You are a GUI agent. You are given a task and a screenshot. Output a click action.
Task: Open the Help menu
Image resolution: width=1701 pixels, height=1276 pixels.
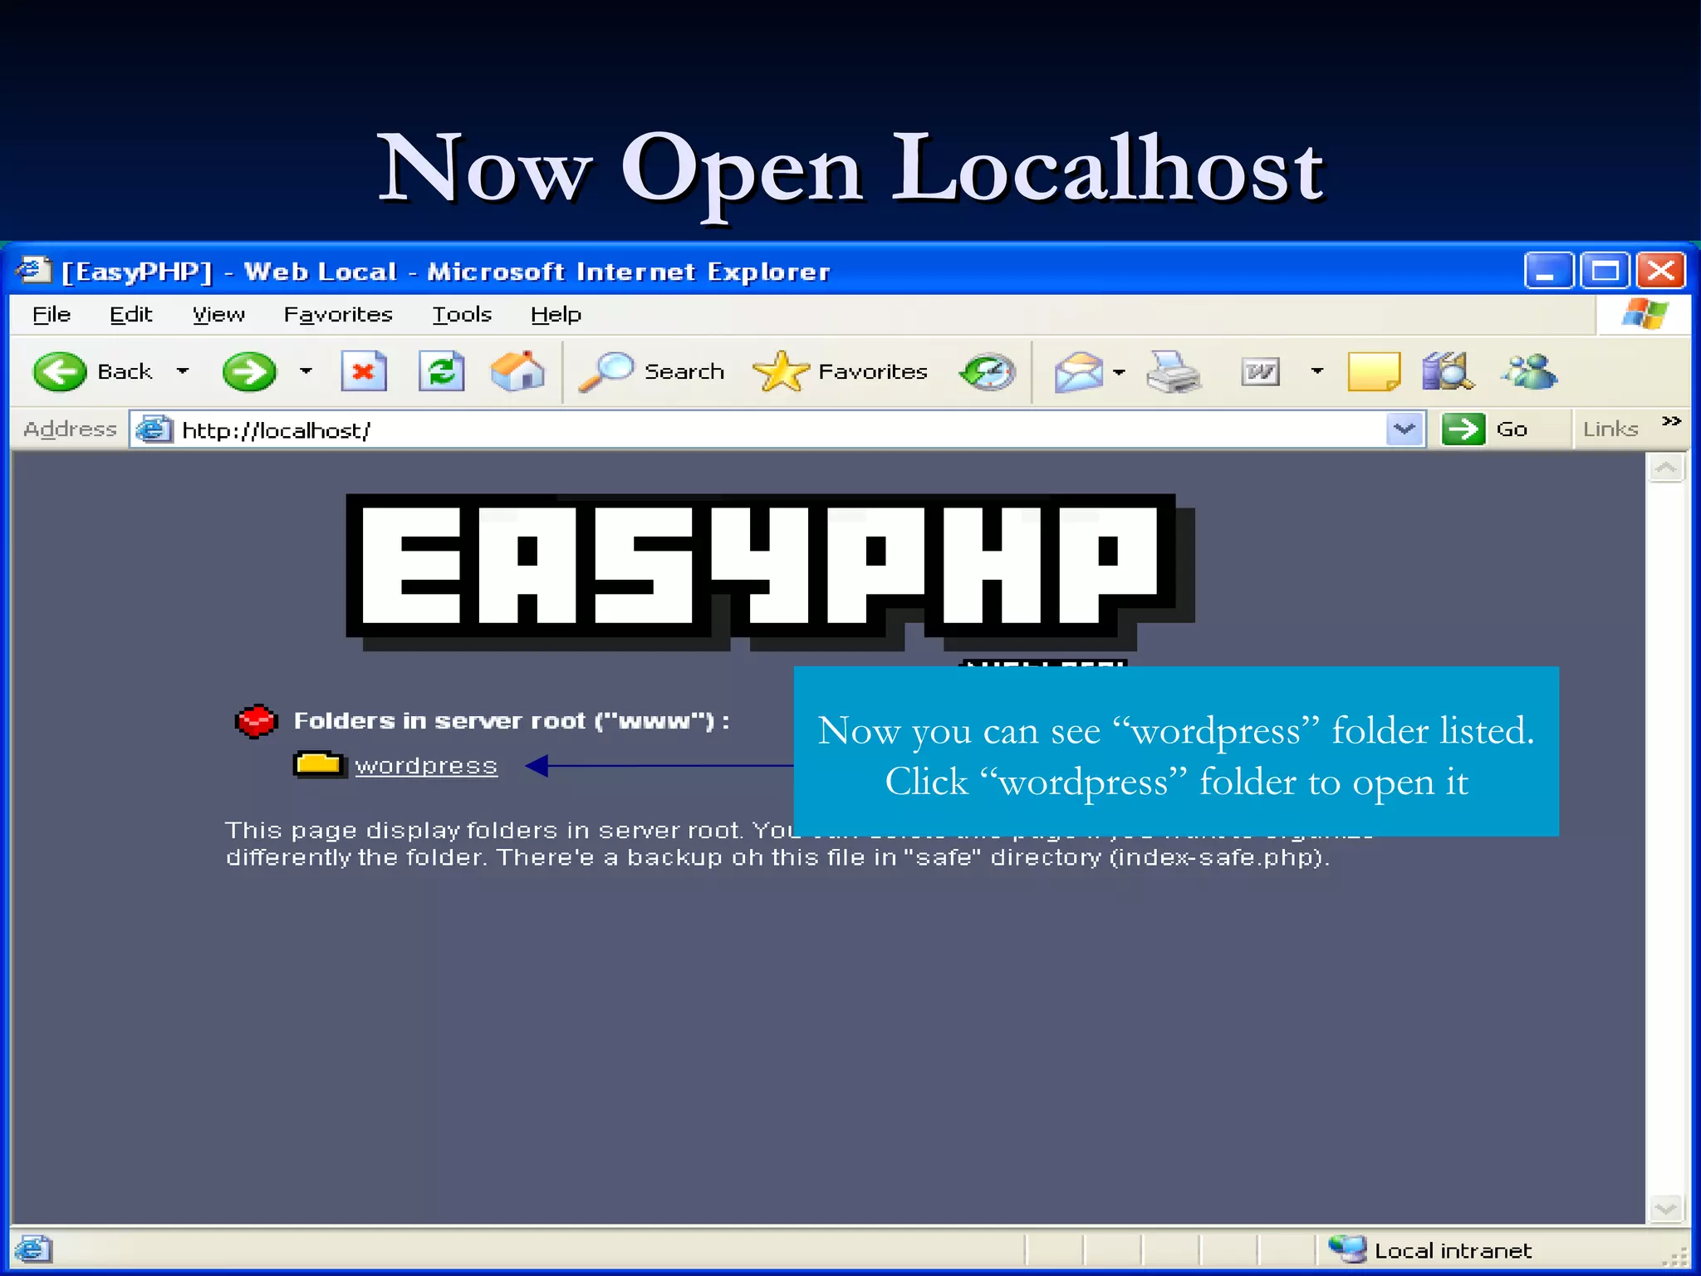coord(556,315)
